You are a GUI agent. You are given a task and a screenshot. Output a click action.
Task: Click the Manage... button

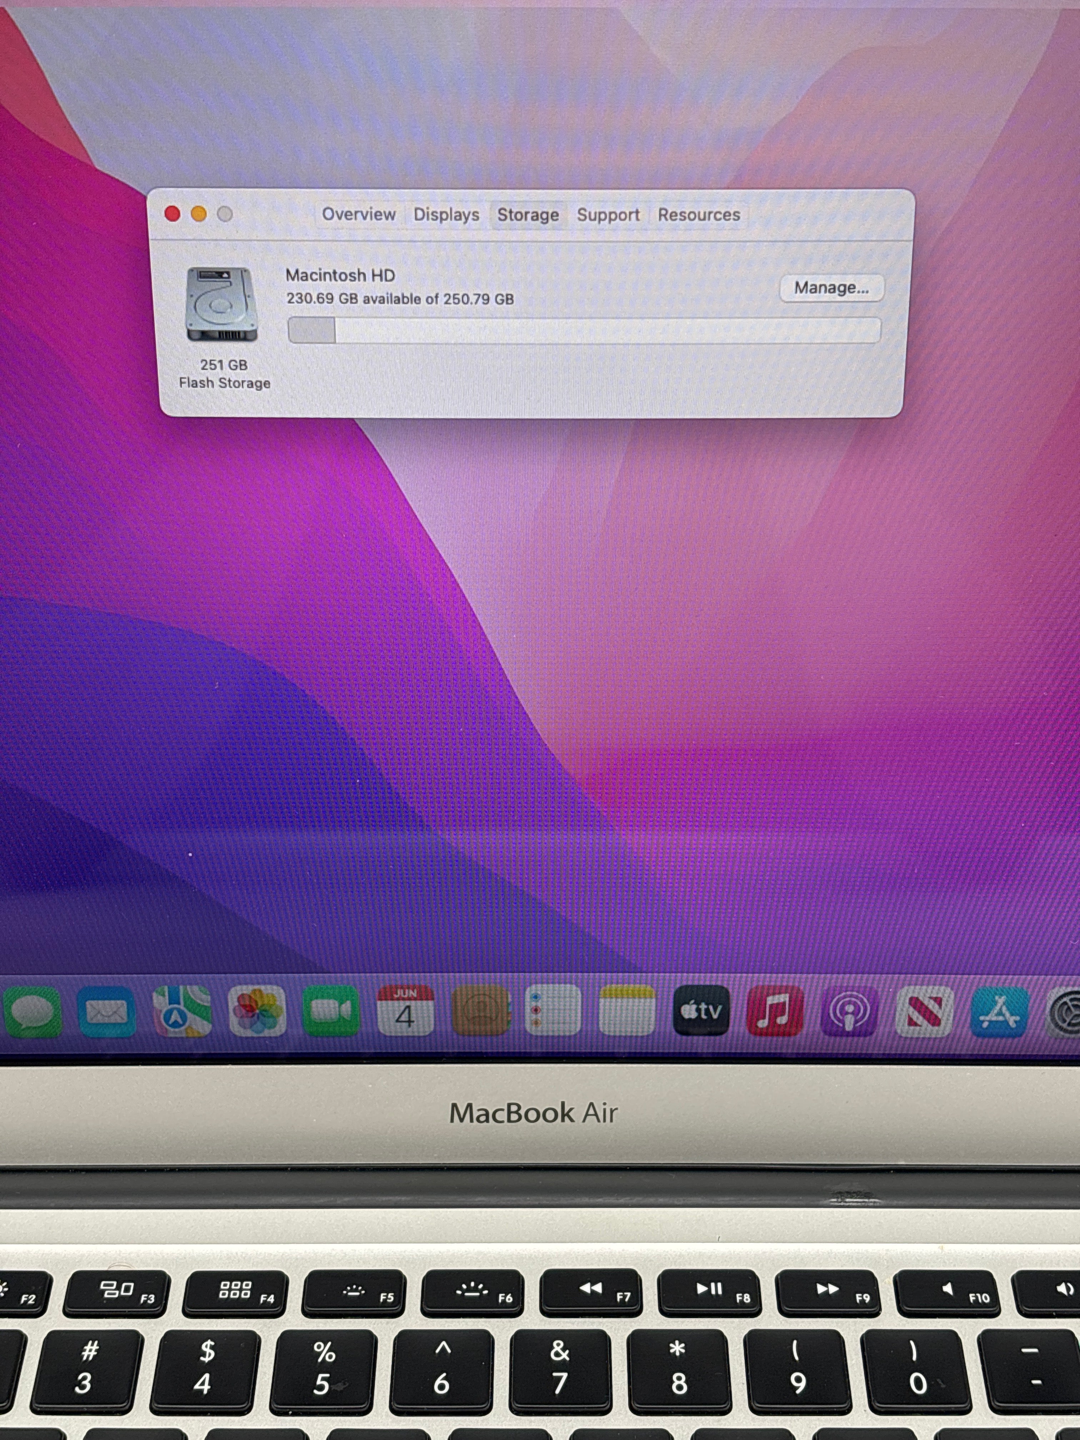pos(831,288)
